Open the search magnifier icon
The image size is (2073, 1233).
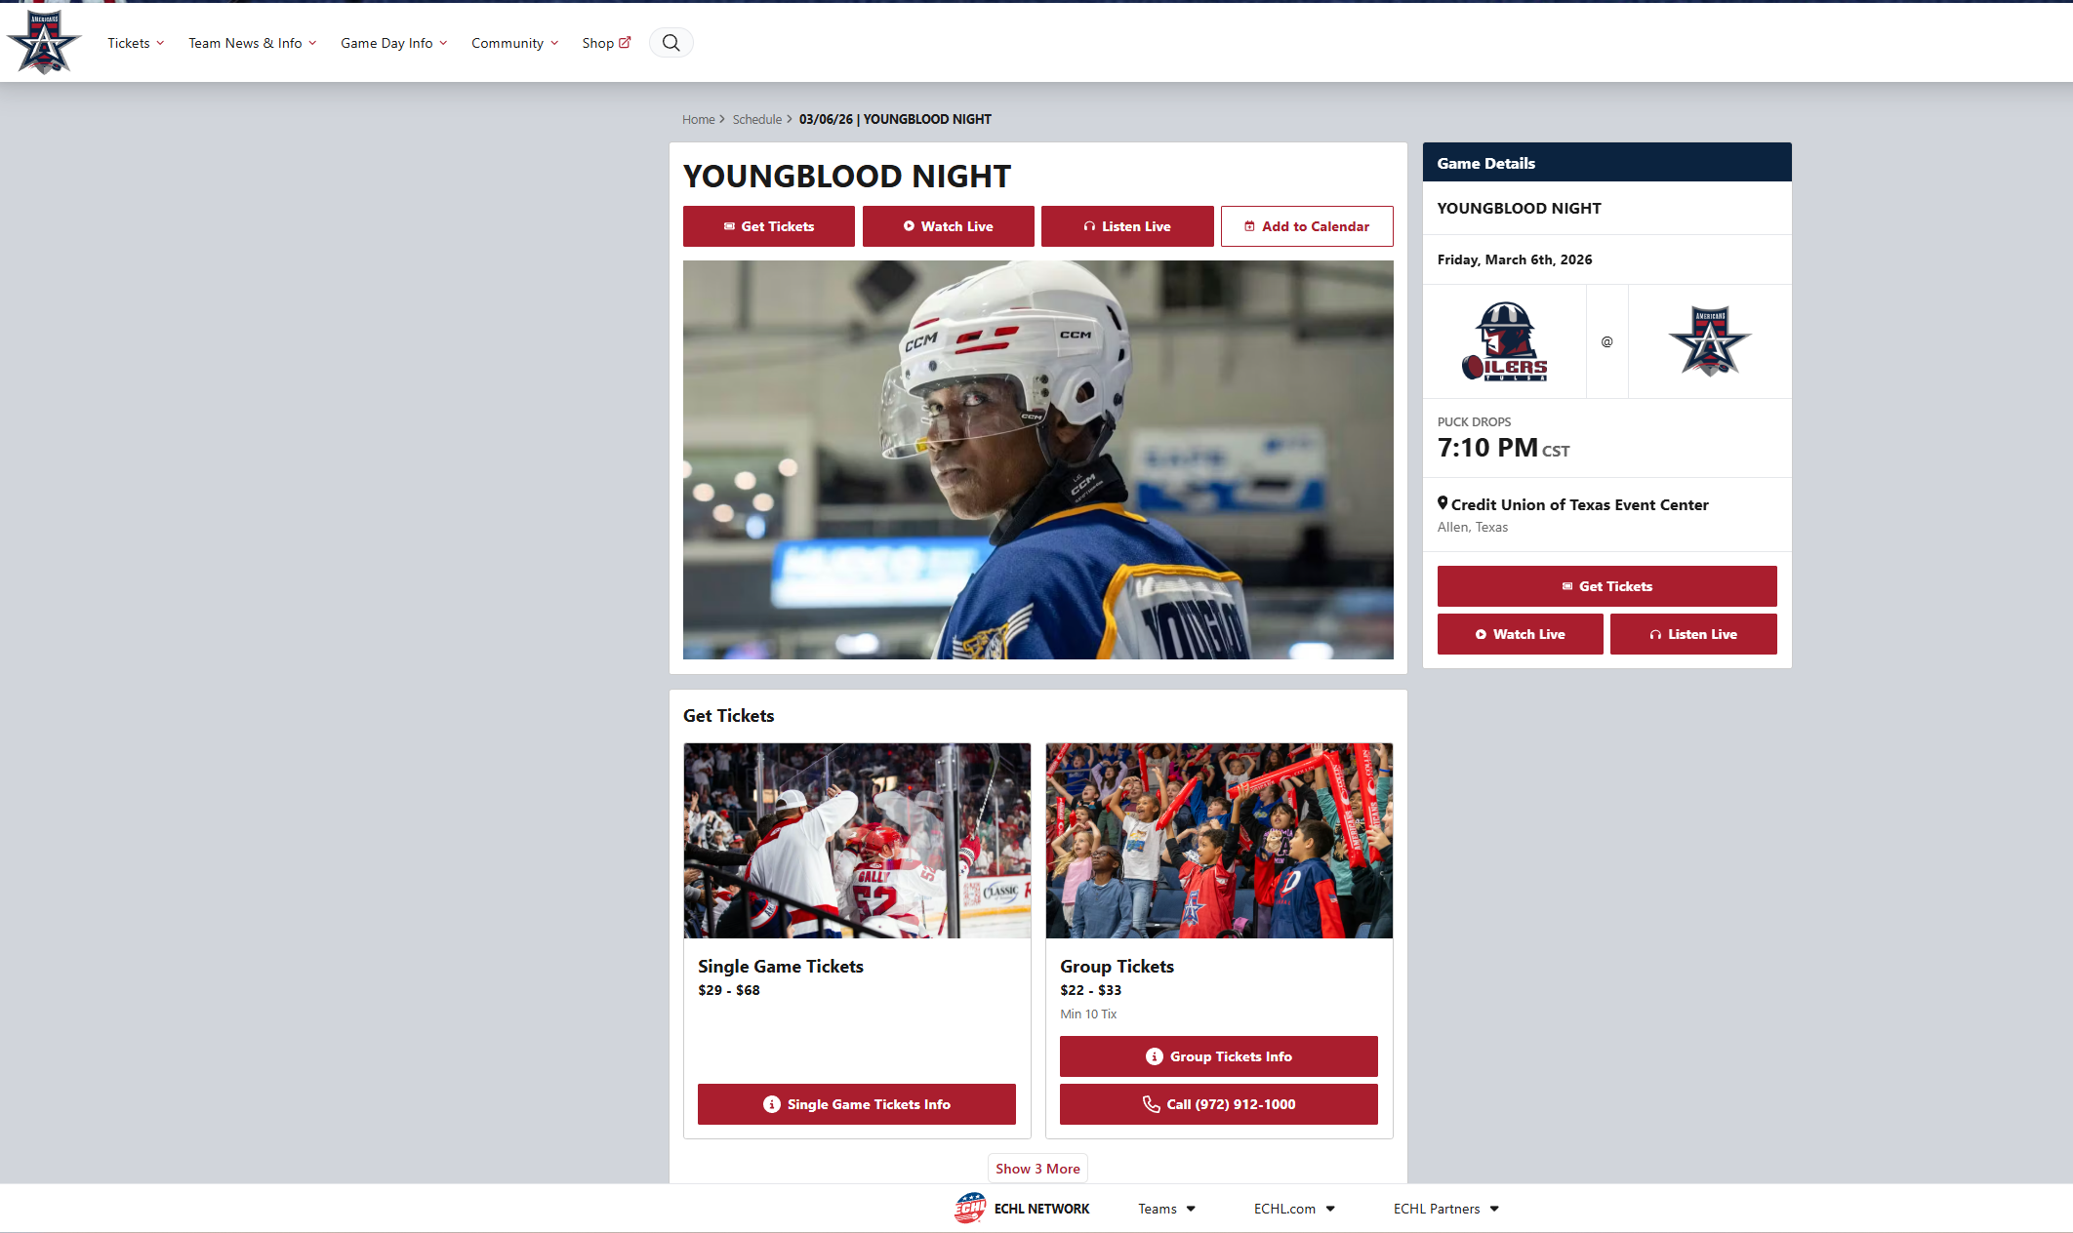pyautogui.click(x=671, y=43)
